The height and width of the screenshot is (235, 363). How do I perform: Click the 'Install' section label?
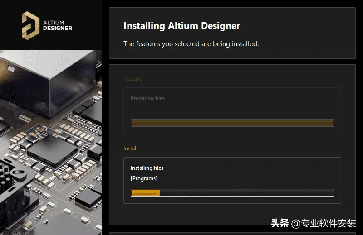[x=130, y=149]
